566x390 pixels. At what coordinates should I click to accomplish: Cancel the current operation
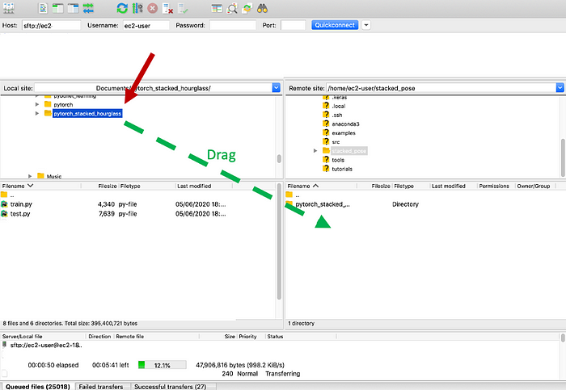coord(152,8)
